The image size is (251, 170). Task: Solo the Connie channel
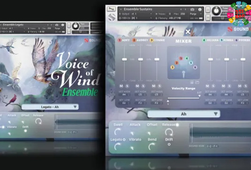[x=160, y=86]
